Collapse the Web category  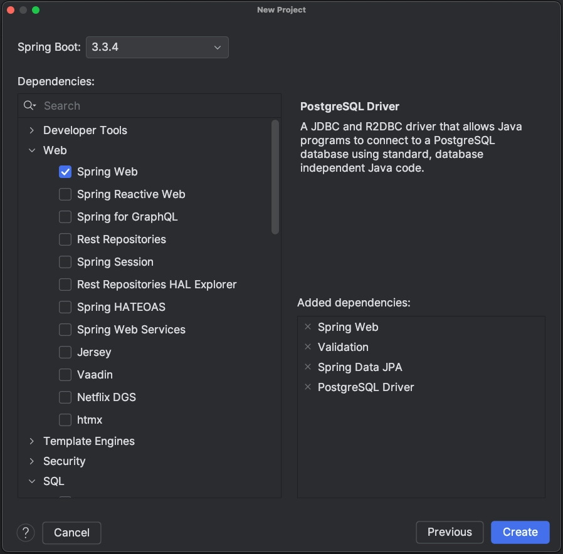point(31,150)
